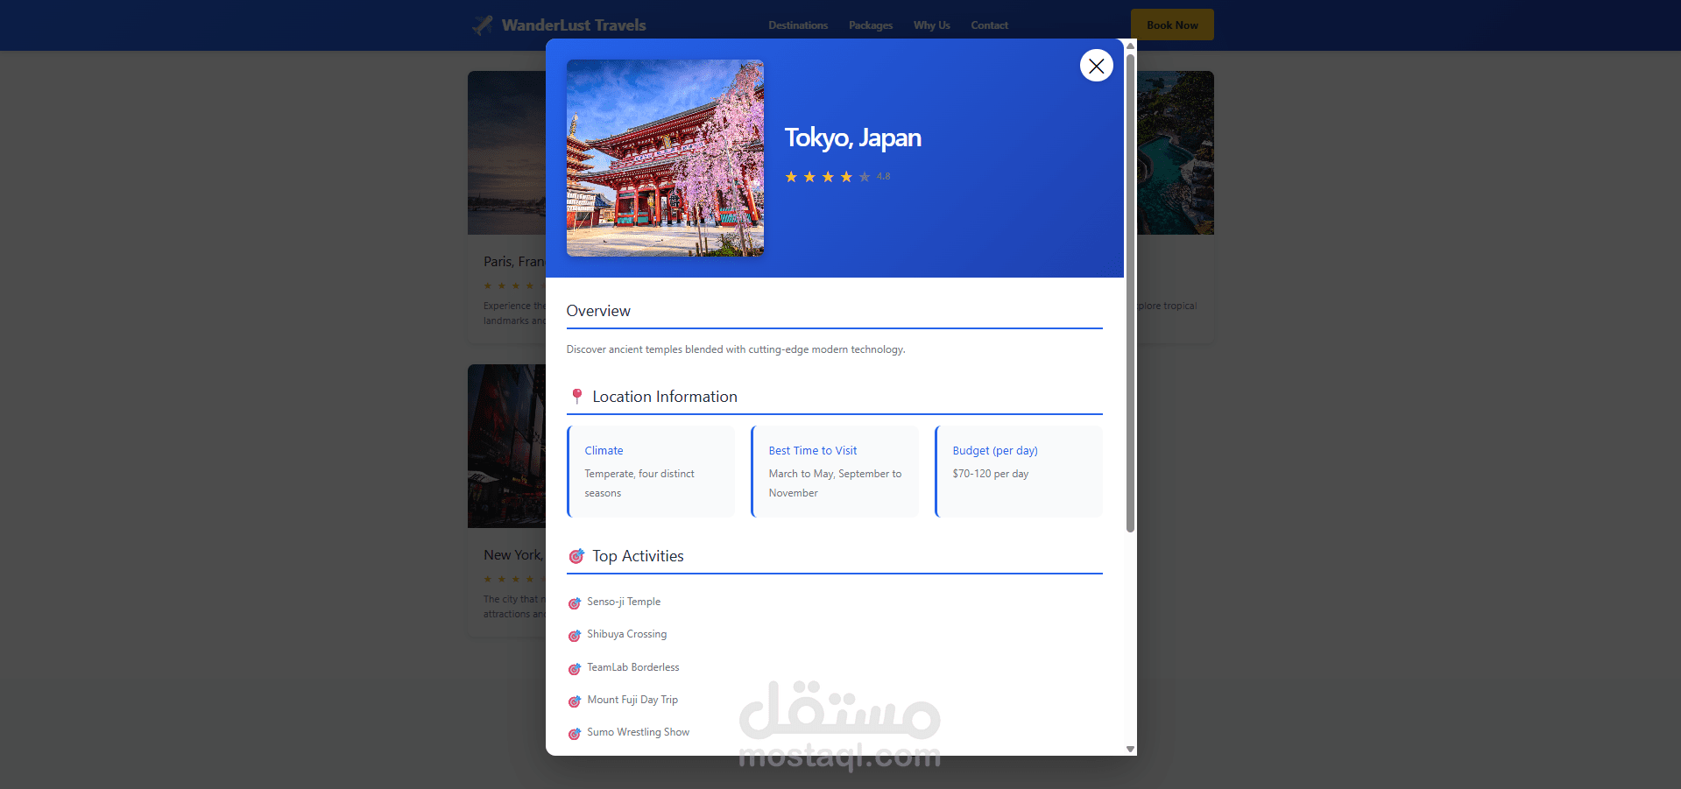1681x789 pixels.
Task: Open the Destinations nav menu item
Action: click(x=798, y=25)
